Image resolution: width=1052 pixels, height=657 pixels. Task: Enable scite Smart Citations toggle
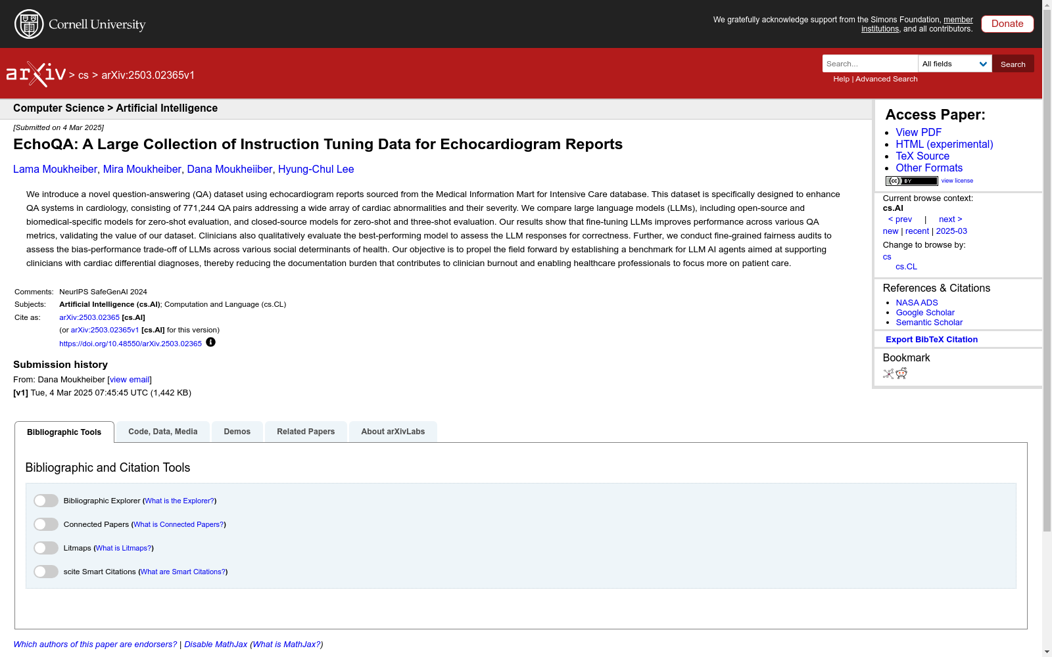(x=46, y=572)
